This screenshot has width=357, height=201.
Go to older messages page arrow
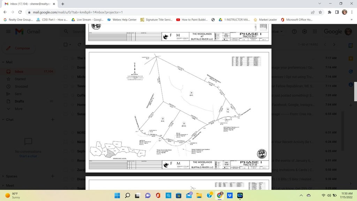(334, 45)
